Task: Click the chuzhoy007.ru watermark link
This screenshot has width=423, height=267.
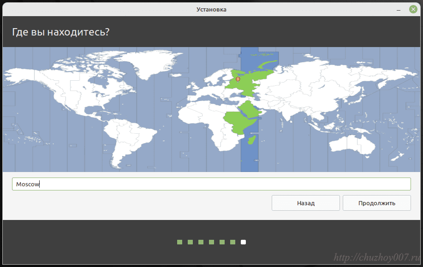Action: coord(377,257)
